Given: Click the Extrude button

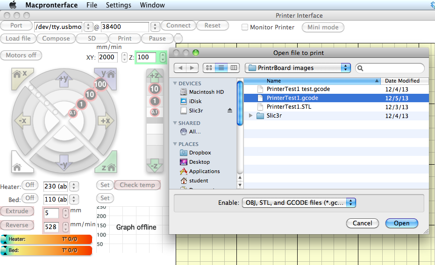Looking at the screenshot, I should pyautogui.click(x=17, y=211).
